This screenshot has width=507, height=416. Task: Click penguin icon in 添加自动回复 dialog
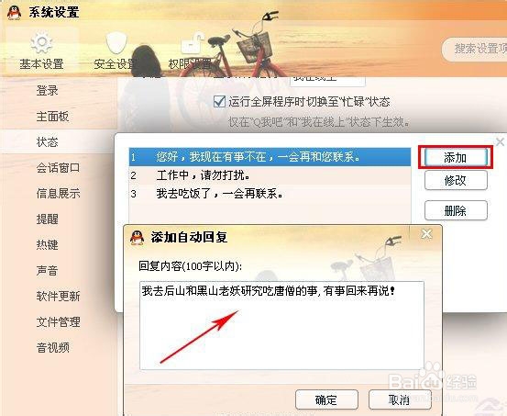pyautogui.click(x=138, y=238)
